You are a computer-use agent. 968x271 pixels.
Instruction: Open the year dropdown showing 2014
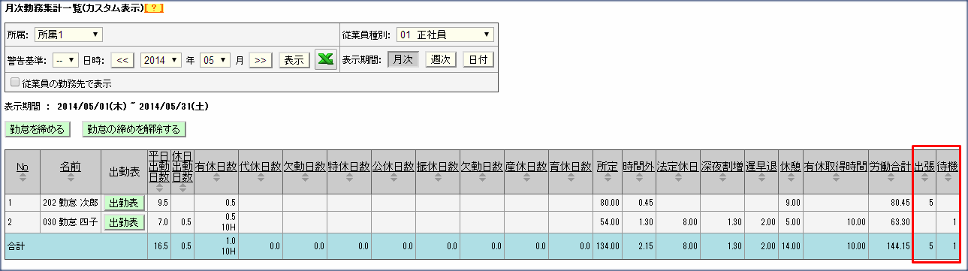coord(161,60)
